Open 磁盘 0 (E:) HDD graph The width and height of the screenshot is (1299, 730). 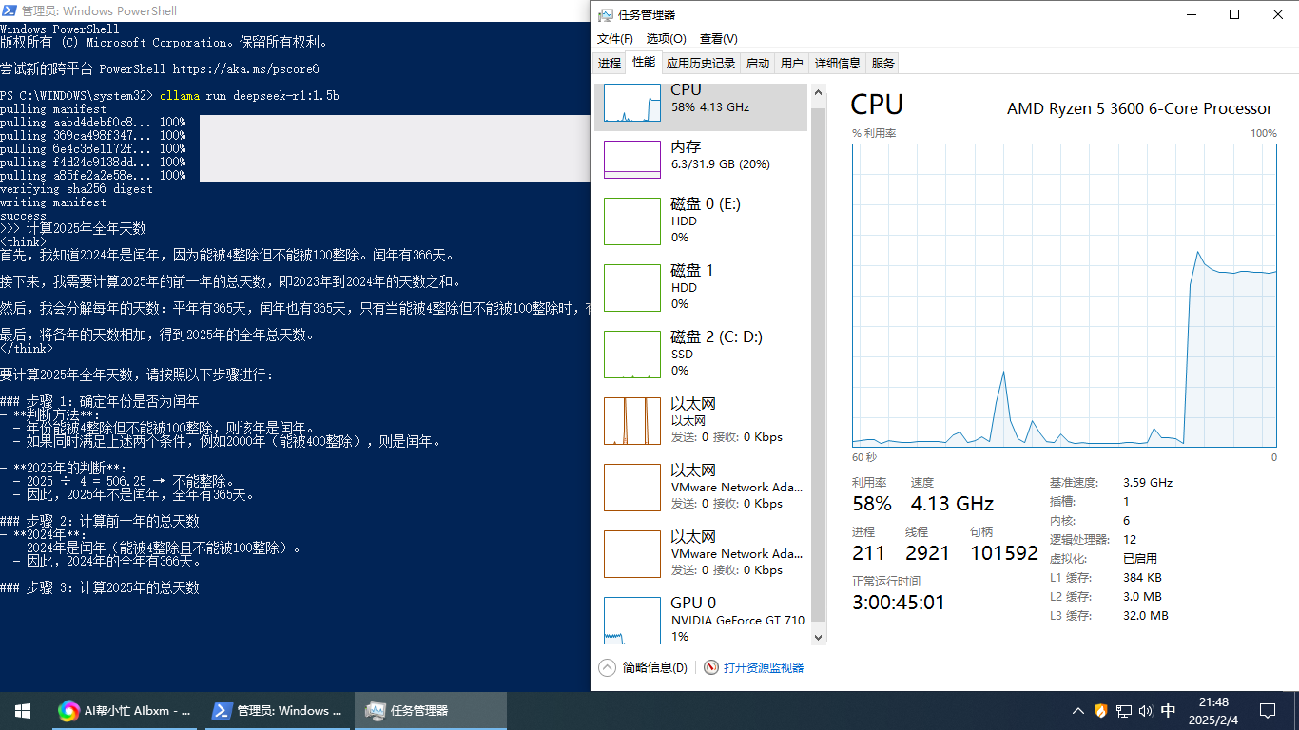click(x=701, y=221)
